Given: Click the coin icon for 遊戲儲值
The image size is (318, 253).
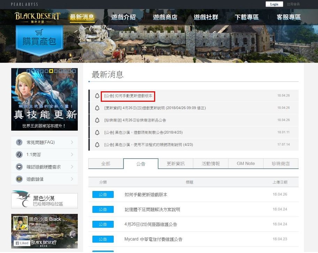Looking at the screenshot, I should coord(19,179).
